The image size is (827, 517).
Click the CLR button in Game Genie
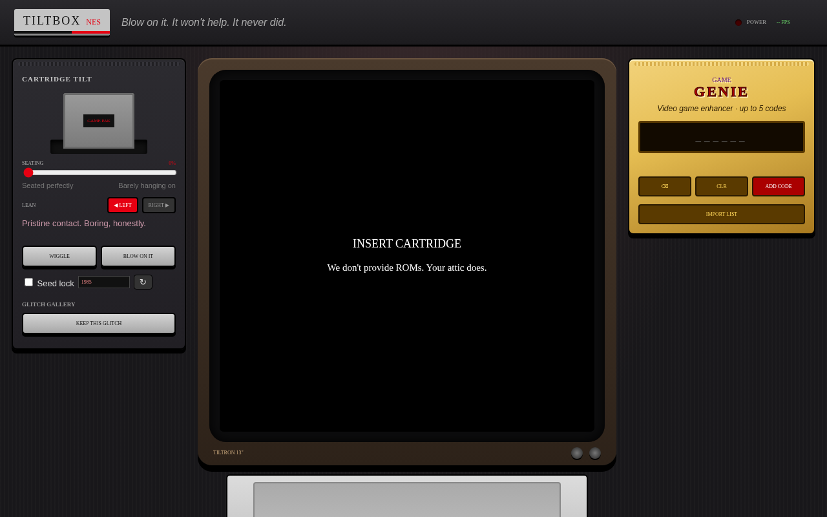722,186
